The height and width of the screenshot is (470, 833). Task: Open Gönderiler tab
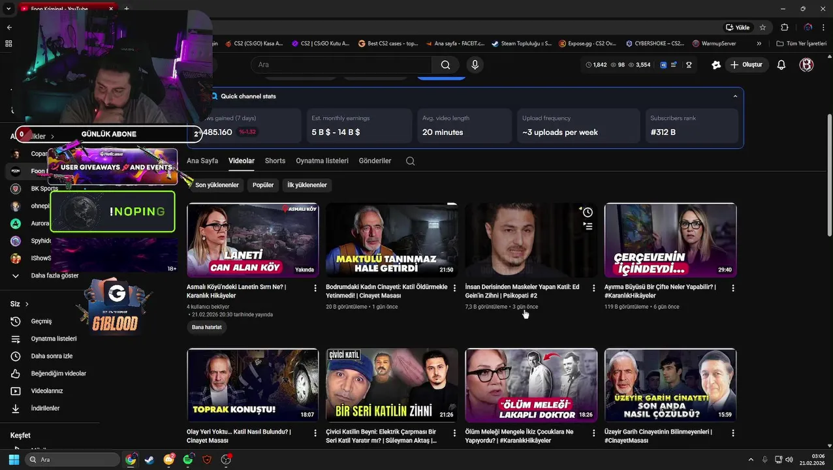point(375,161)
